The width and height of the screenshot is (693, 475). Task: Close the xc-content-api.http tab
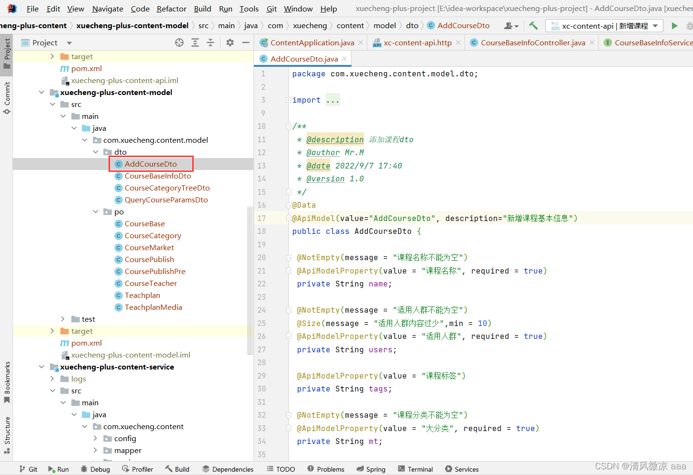coord(458,42)
